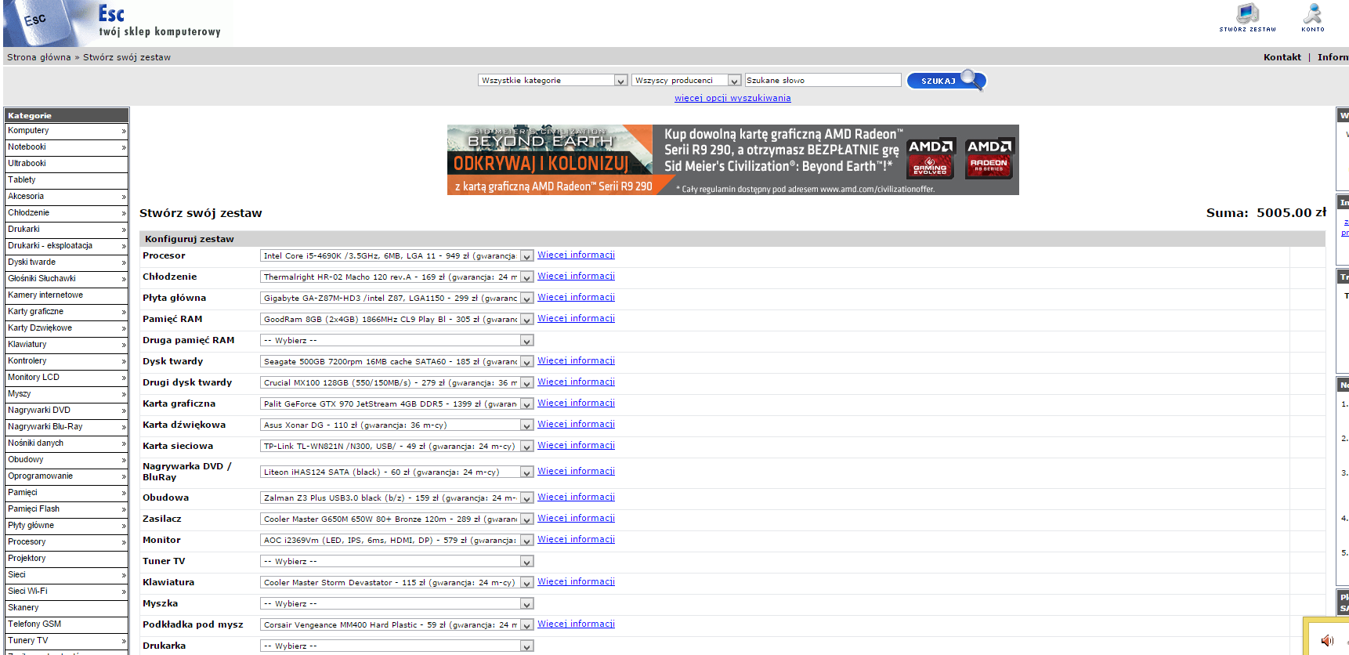This screenshot has height=655, width=1349.
Task: Open the Akcesoria category
Action: tap(67, 197)
